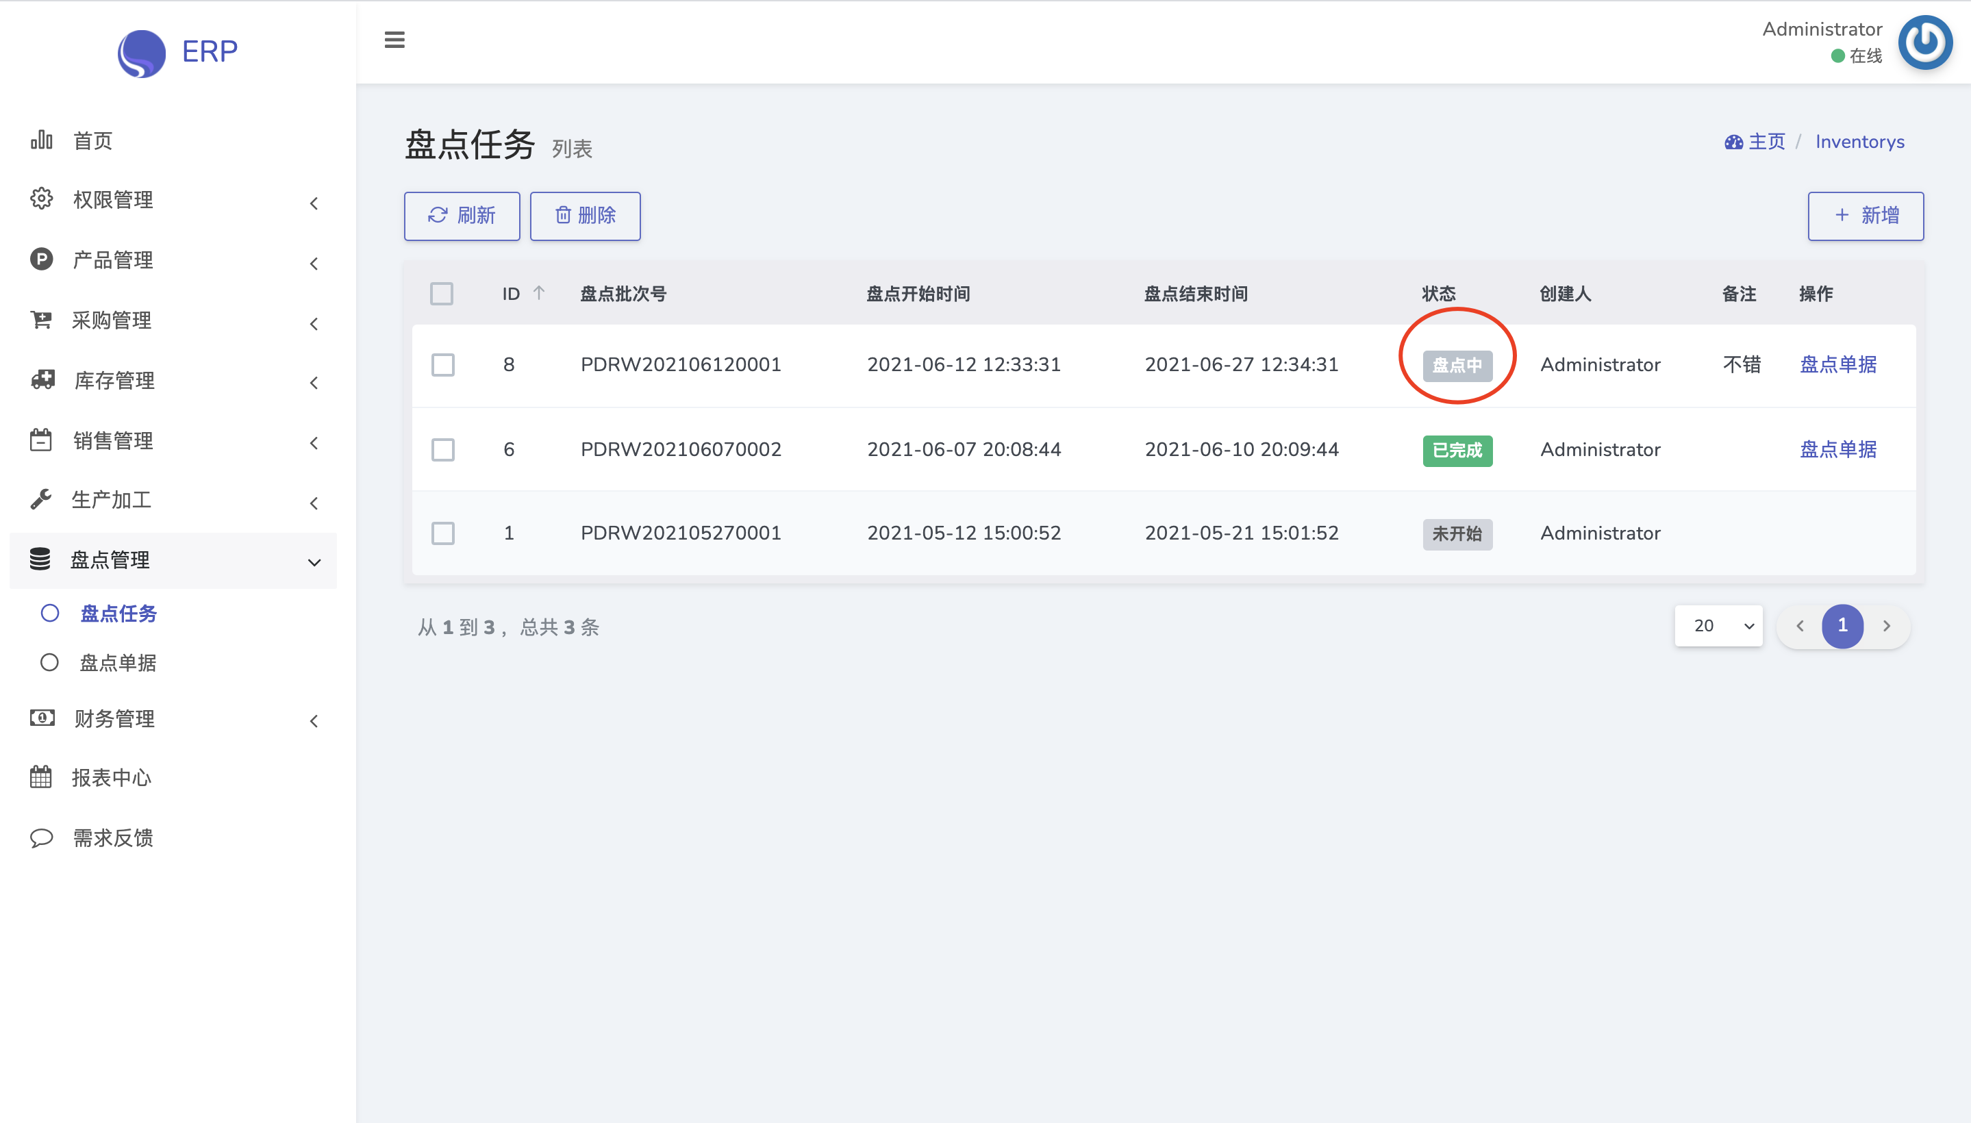Image resolution: width=1971 pixels, height=1123 pixels.
Task: Tick the checkbox for row ID 8
Action: tap(443, 365)
